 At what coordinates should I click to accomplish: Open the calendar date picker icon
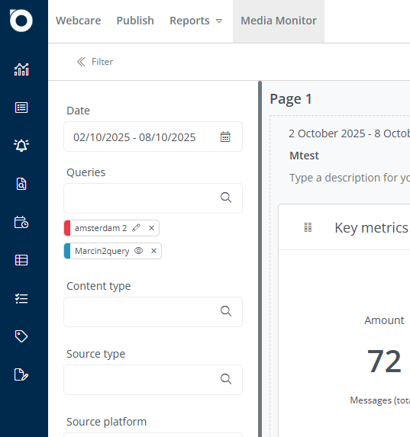[225, 137]
